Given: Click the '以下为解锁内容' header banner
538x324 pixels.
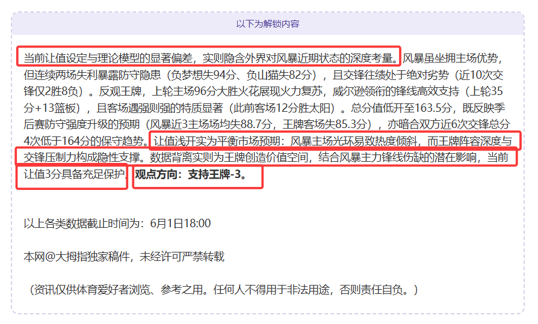Looking at the screenshot, I should (268, 23).
